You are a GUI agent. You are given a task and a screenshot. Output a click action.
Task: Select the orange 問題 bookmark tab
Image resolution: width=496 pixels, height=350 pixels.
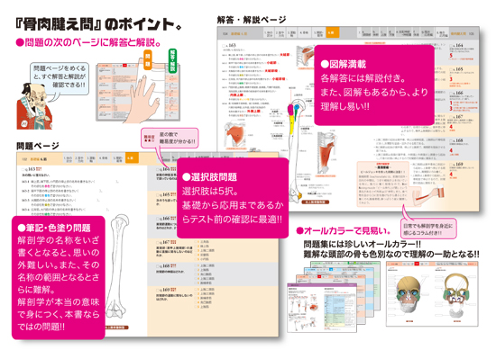[148, 59]
